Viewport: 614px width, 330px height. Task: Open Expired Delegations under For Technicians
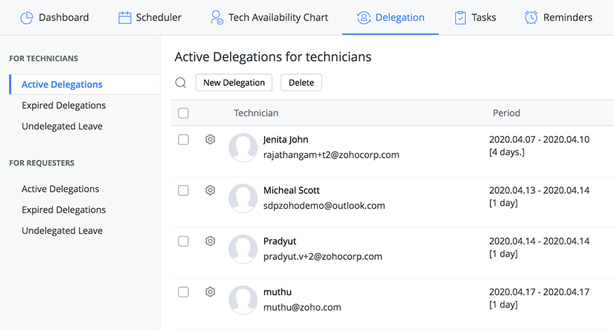click(x=63, y=105)
